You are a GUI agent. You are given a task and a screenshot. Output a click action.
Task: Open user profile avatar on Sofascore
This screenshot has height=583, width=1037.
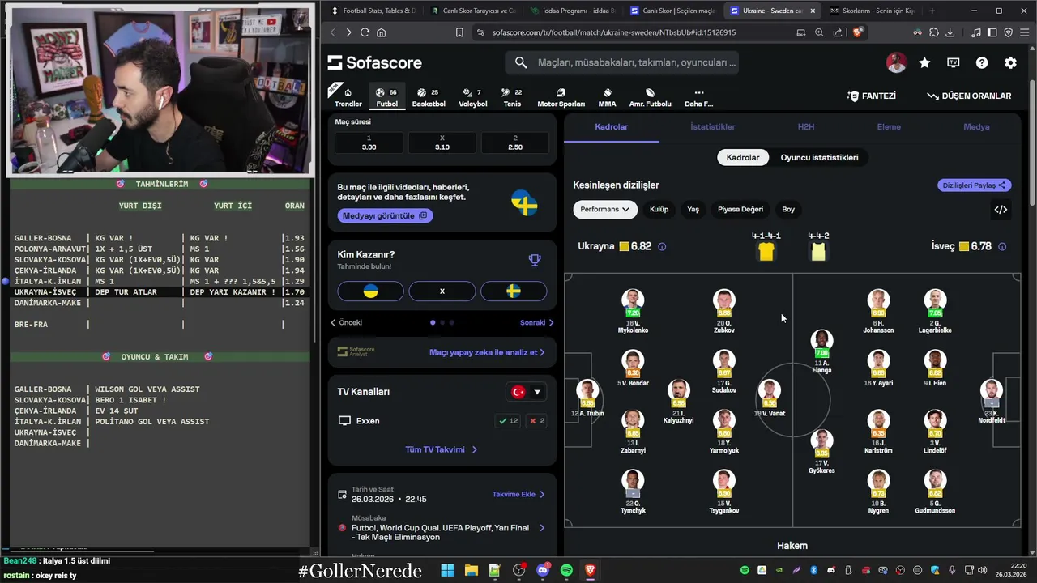[x=896, y=62]
